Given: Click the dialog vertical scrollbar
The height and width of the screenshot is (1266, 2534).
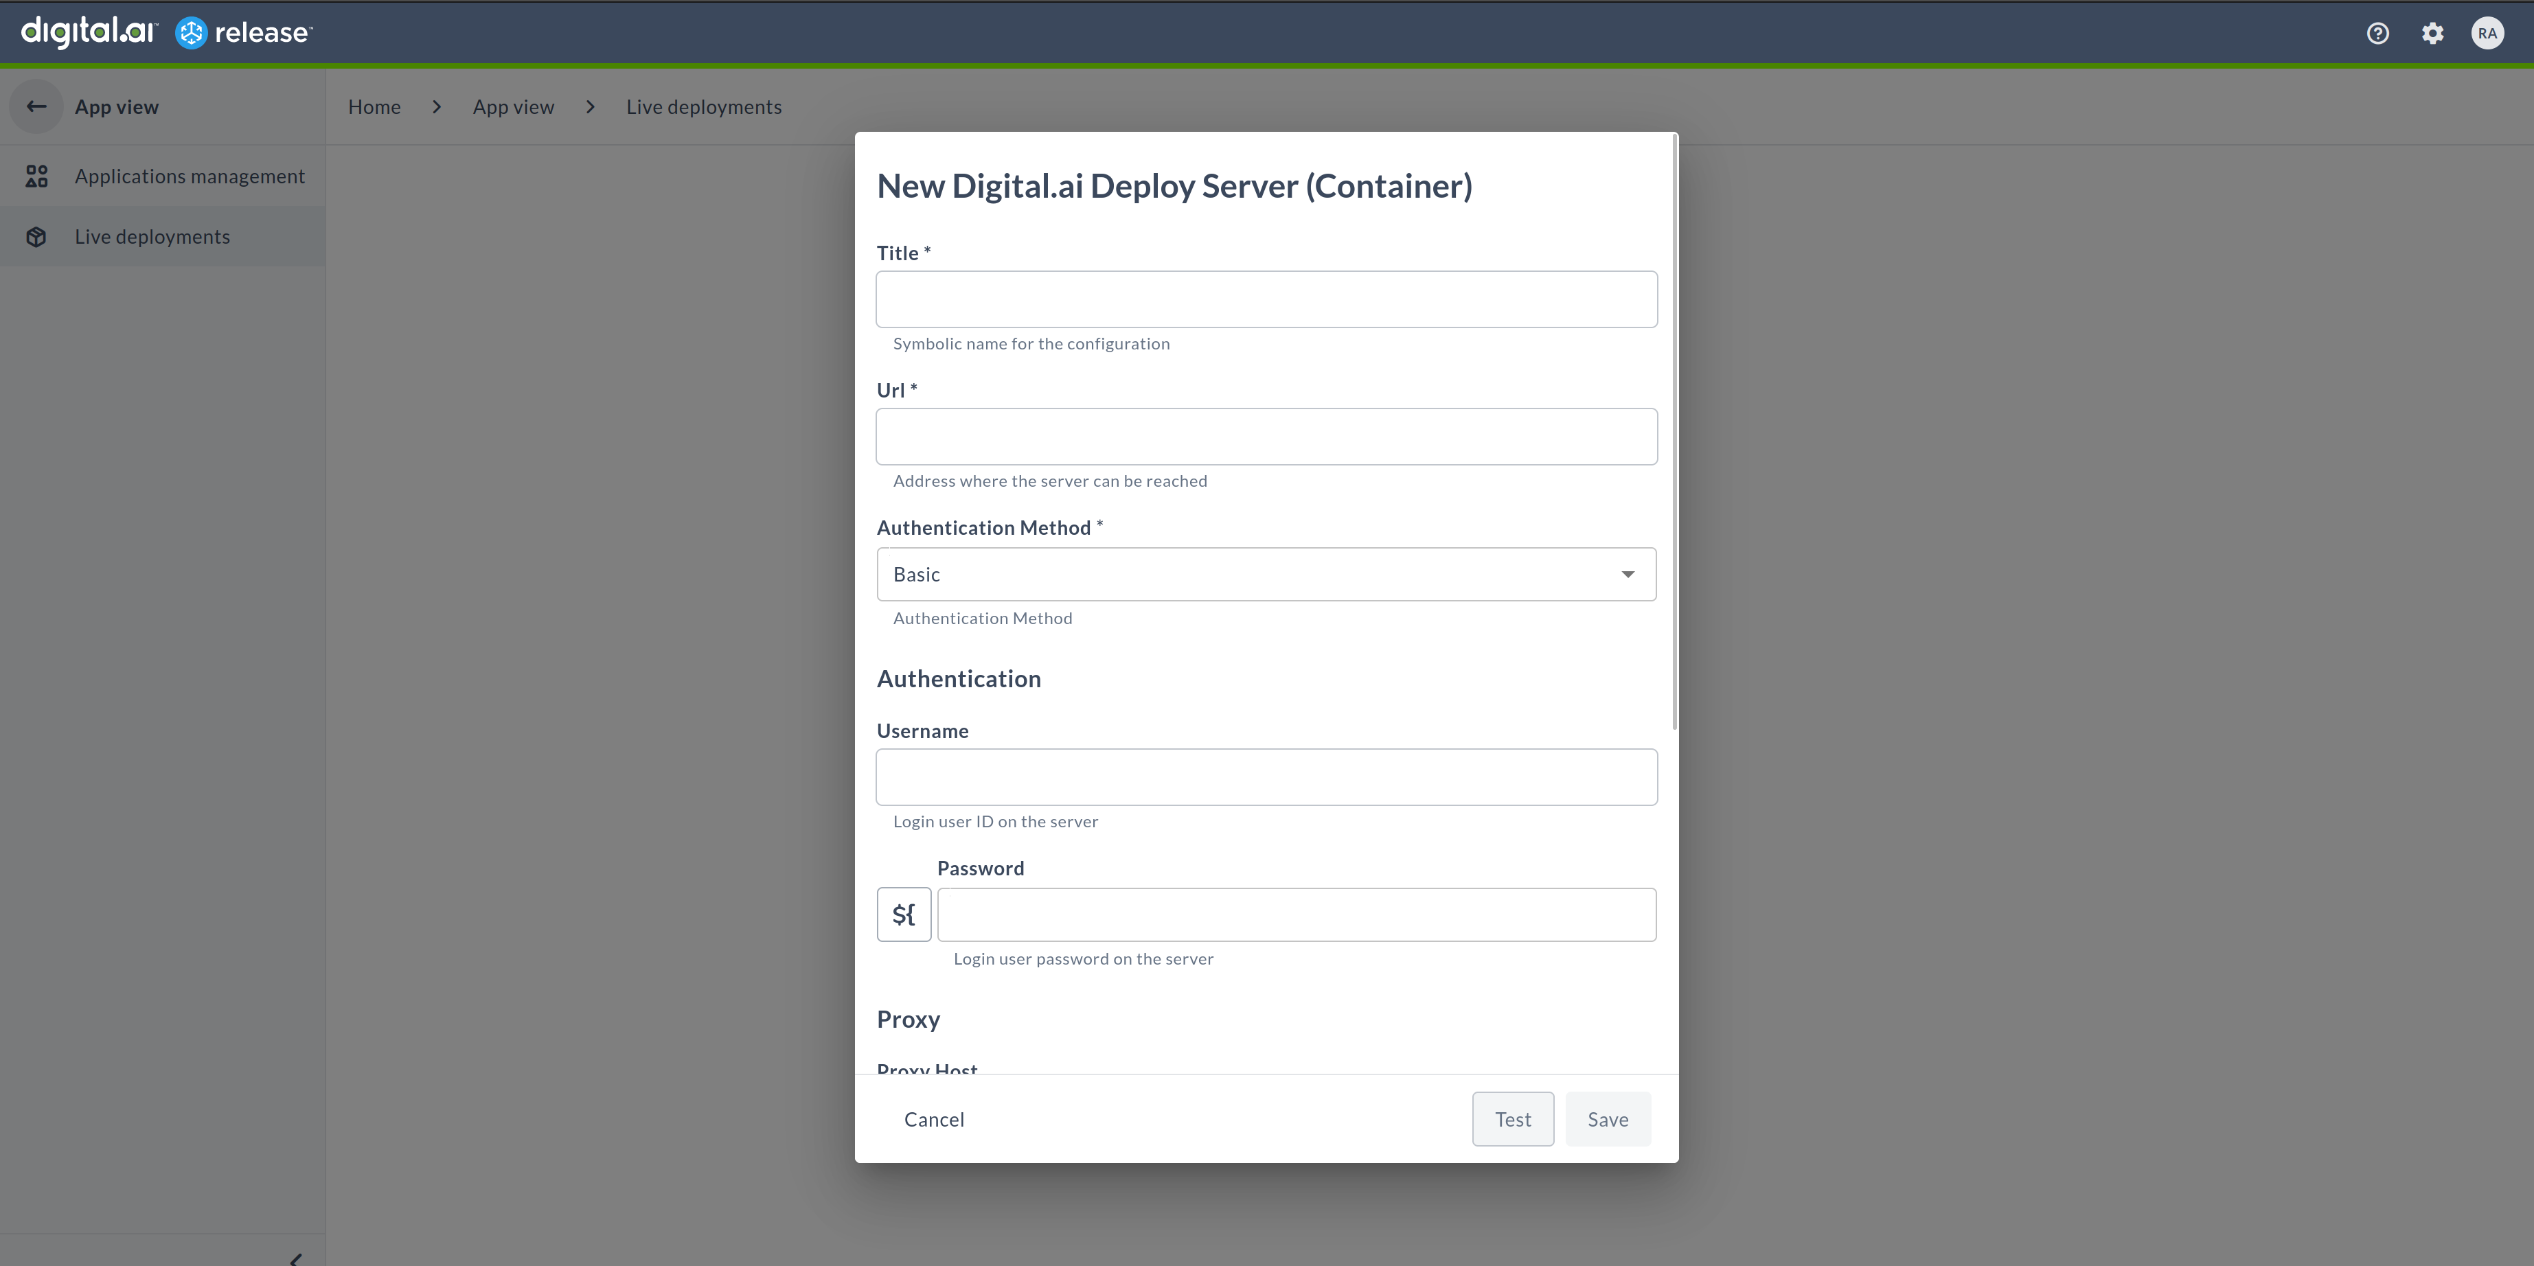Looking at the screenshot, I should [1674, 433].
